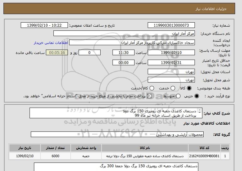
Task: Click the quantity cell 6000
Action: click(x=55, y=156)
